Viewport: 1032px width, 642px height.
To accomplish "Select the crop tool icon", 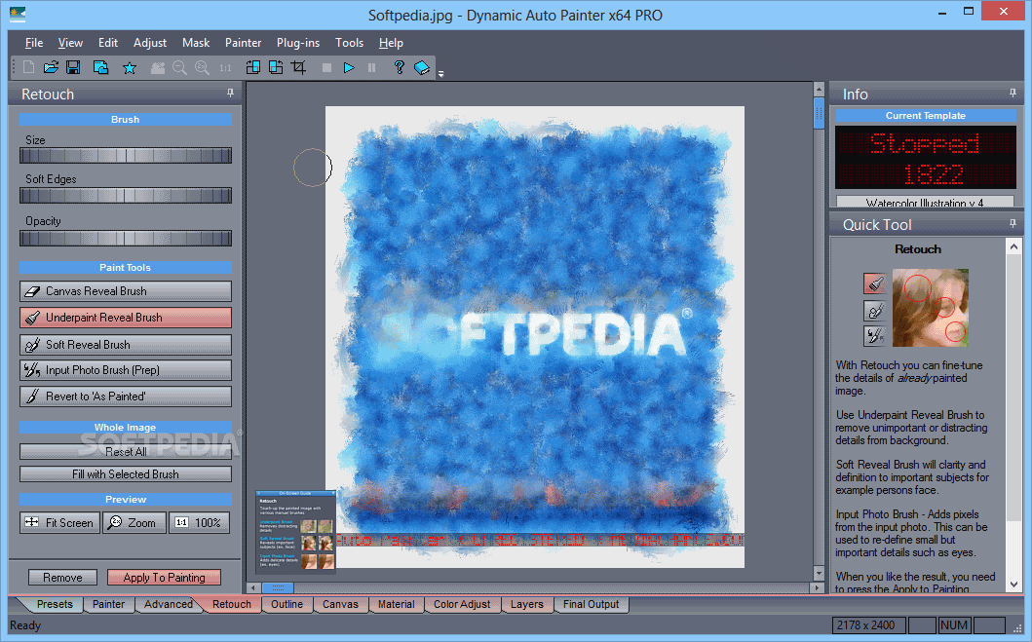I will [x=299, y=67].
